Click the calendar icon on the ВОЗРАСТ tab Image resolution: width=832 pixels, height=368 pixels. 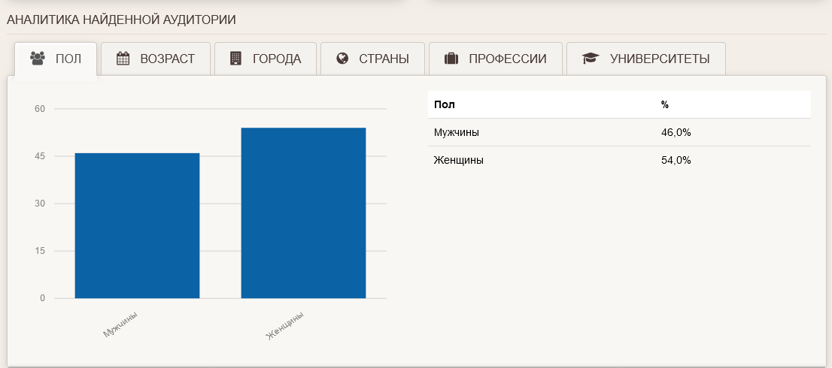(123, 59)
